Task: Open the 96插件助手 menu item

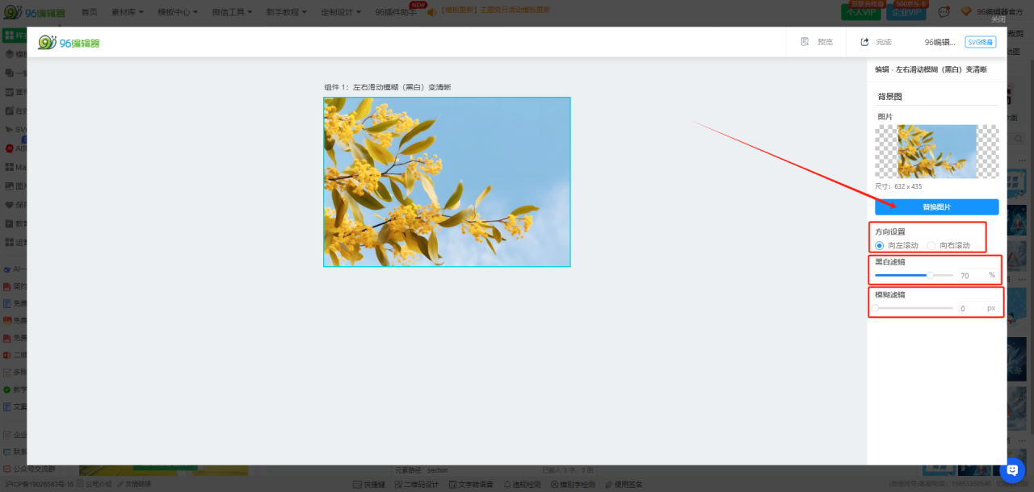Action: coord(396,12)
